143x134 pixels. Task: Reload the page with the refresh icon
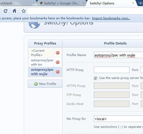click(5, 11)
